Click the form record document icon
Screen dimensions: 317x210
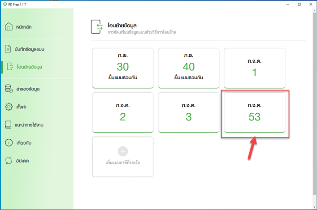point(9,48)
